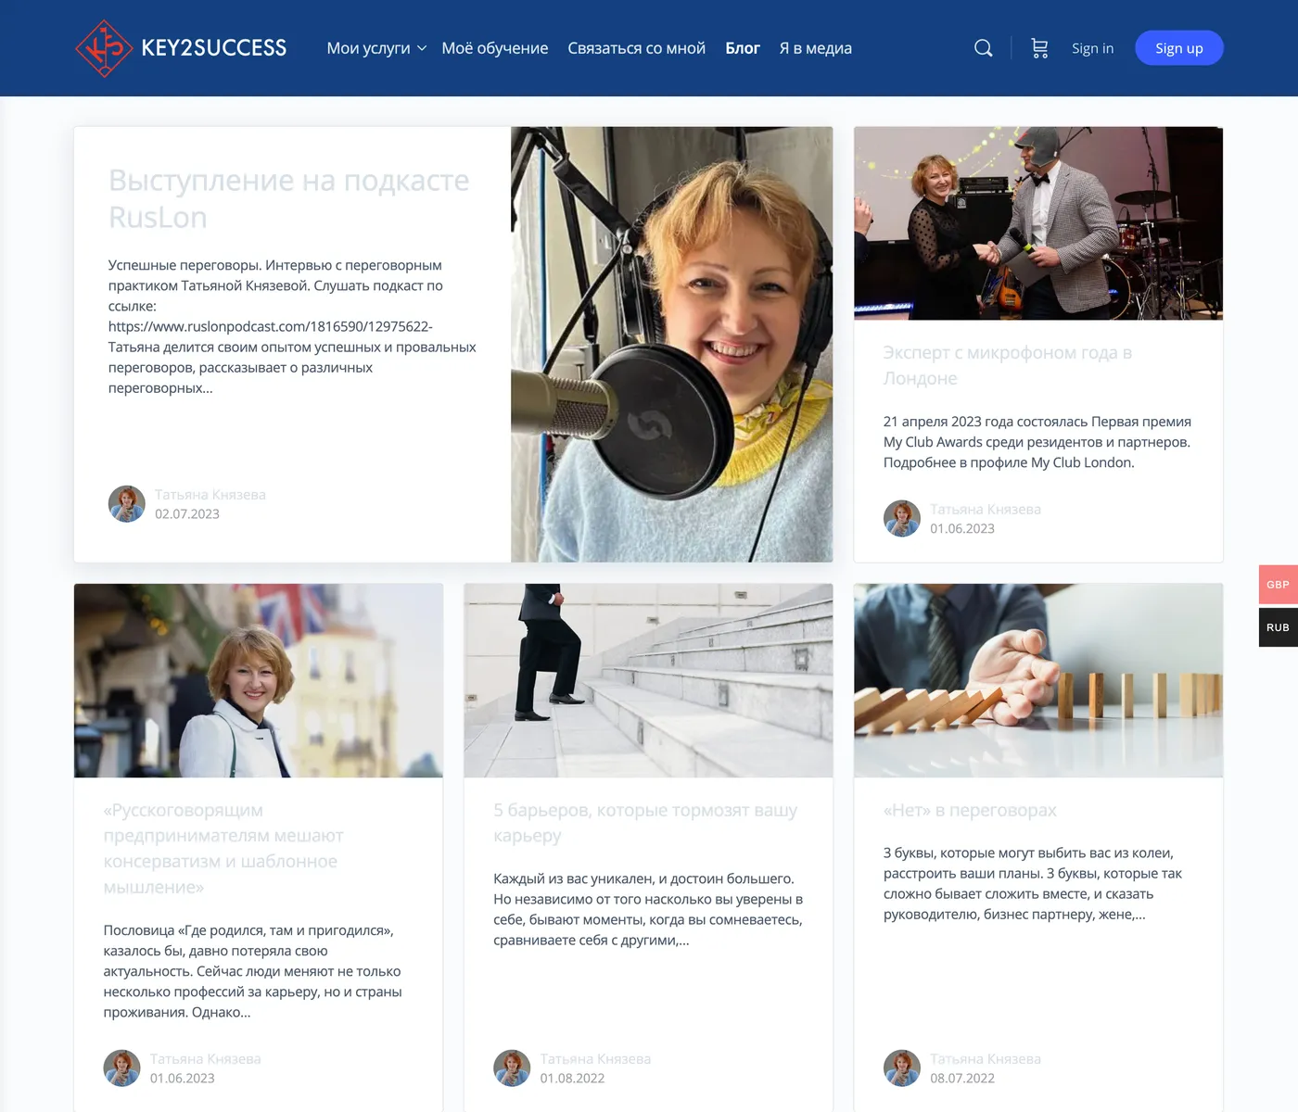This screenshot has width=1298, height=1112.
Task: Click author avatar beside date 02.07.2023
Action: [127, 504]
